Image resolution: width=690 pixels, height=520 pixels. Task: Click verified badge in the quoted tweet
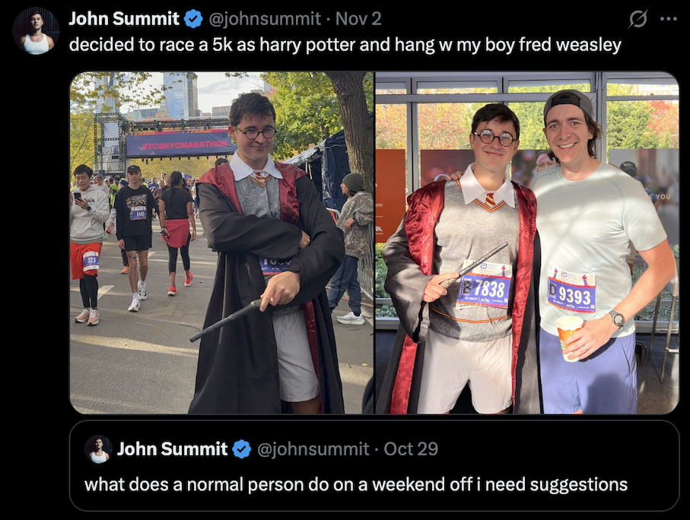(241, 449)
